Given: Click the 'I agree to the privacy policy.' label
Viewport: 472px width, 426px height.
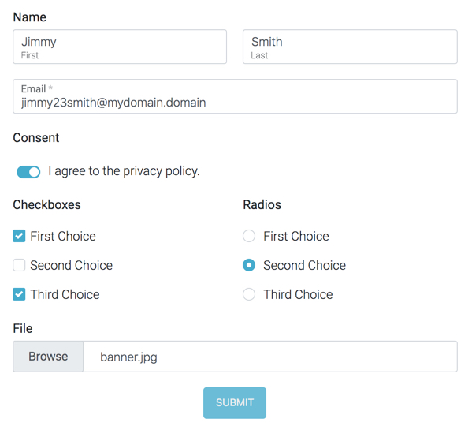Looking at the screenshot, I should [124, 171].
